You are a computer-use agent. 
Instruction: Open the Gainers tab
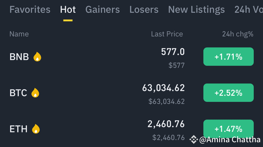103,10
